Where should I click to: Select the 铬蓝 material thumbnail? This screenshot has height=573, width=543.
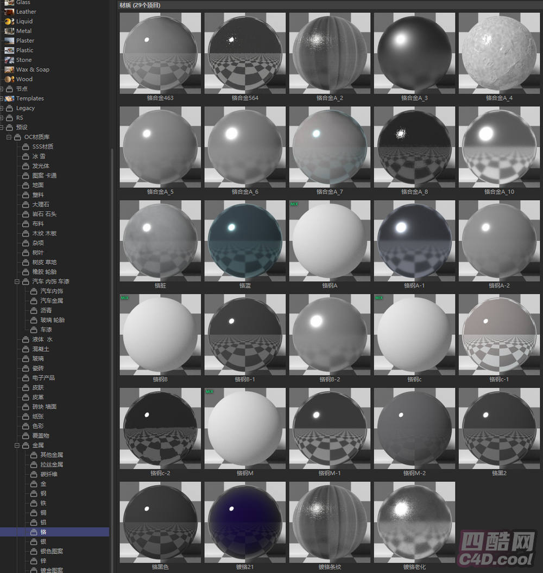(x=245, y=240)
